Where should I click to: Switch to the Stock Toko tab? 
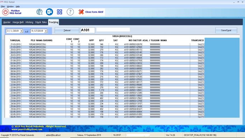tap(41, 22)
